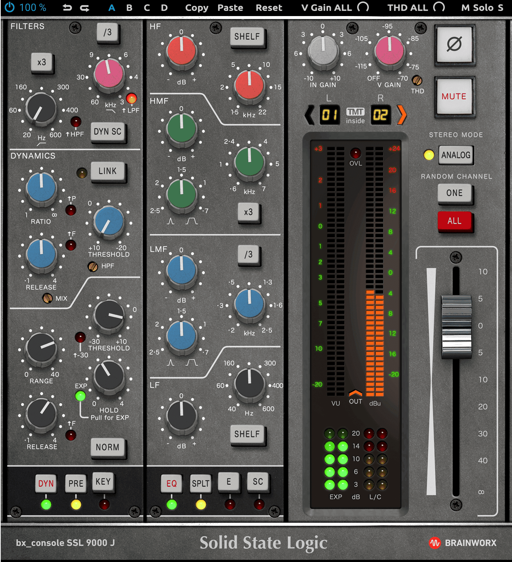Click the 100 % scale value
512x562 pixels.
[33, 8]
